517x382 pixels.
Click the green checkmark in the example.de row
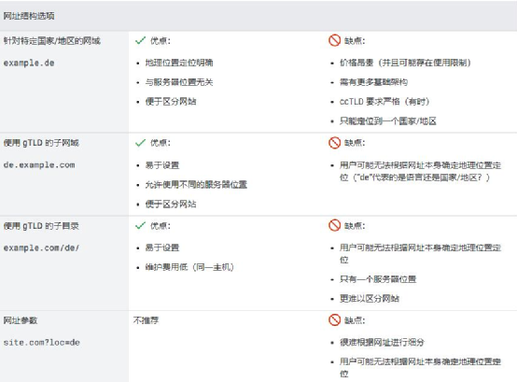[141, 40]
